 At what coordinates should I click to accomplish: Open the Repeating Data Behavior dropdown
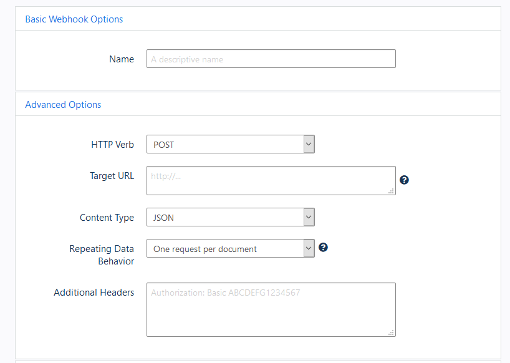(x=230, y=249)
